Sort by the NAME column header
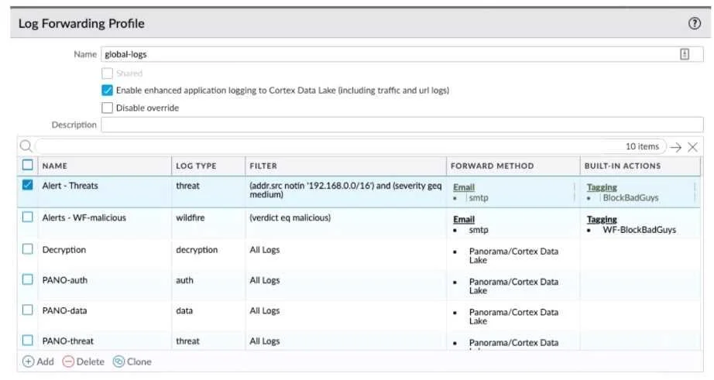 (55, 166)
